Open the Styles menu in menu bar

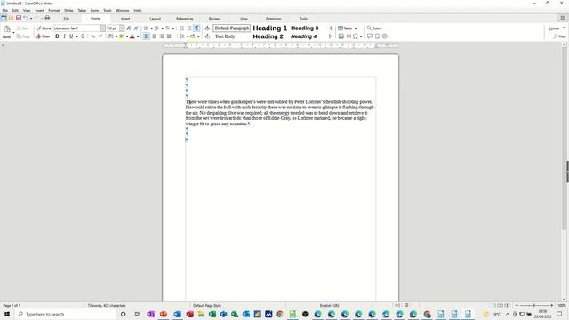click(68, 11)
